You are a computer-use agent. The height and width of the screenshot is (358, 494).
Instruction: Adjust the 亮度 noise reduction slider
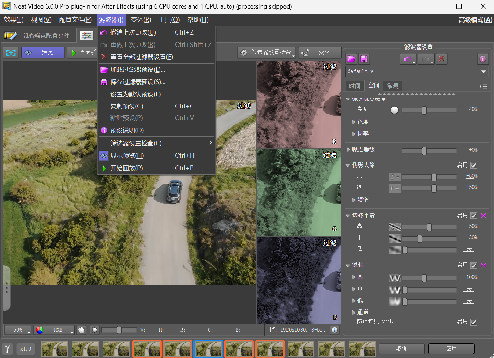click(x=429, y=110)
